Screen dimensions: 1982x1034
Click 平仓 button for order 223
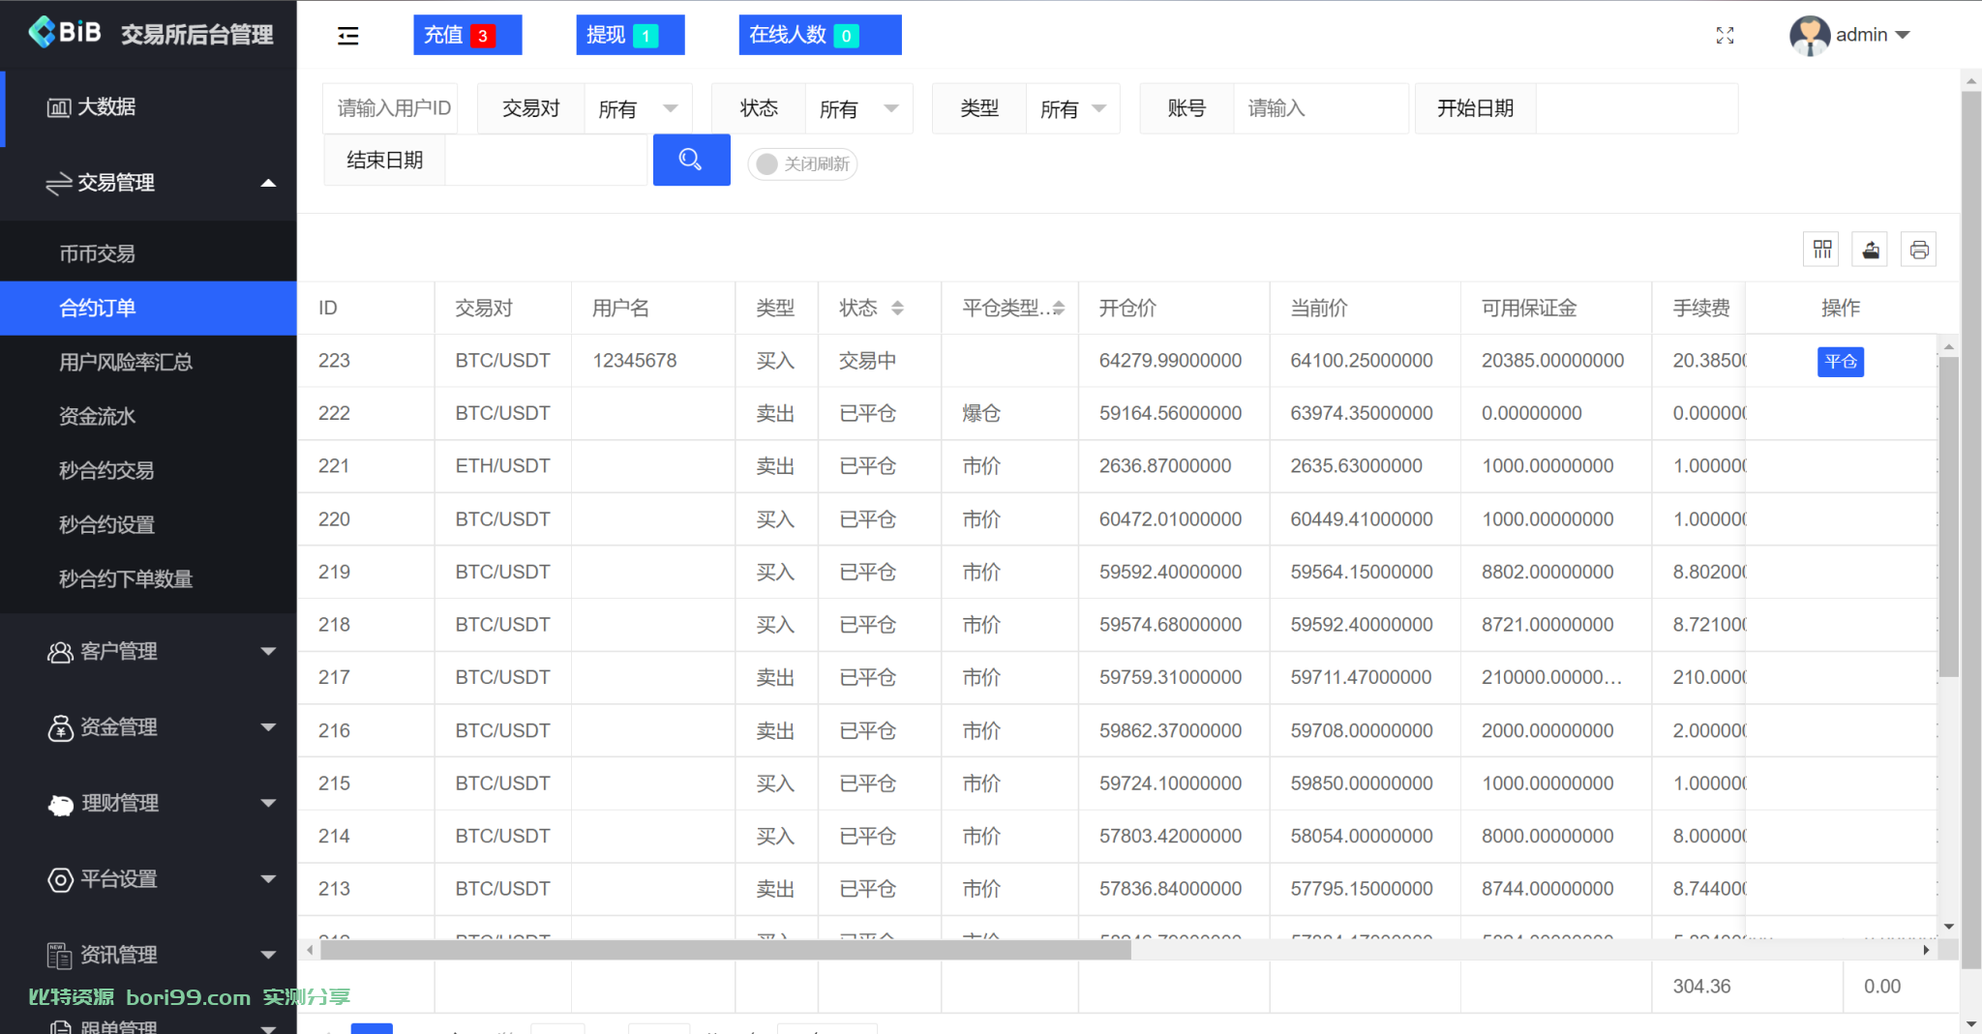pos(1840,362)
